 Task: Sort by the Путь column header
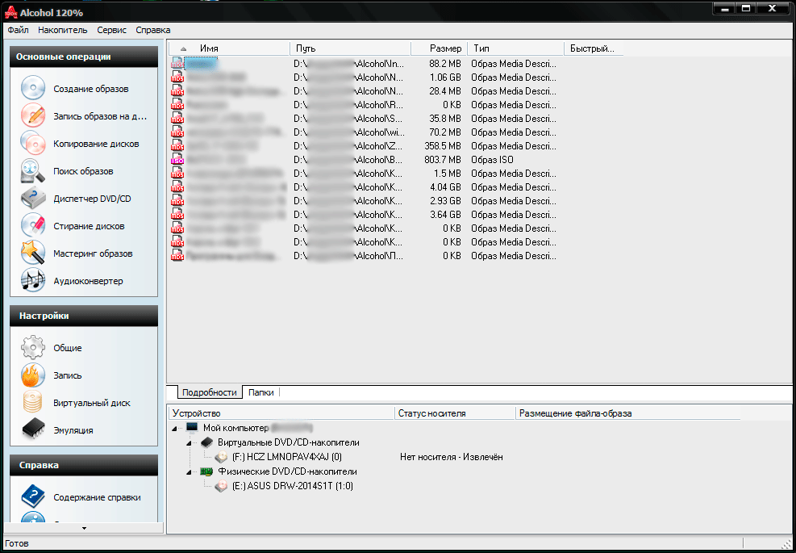point(350,48)
